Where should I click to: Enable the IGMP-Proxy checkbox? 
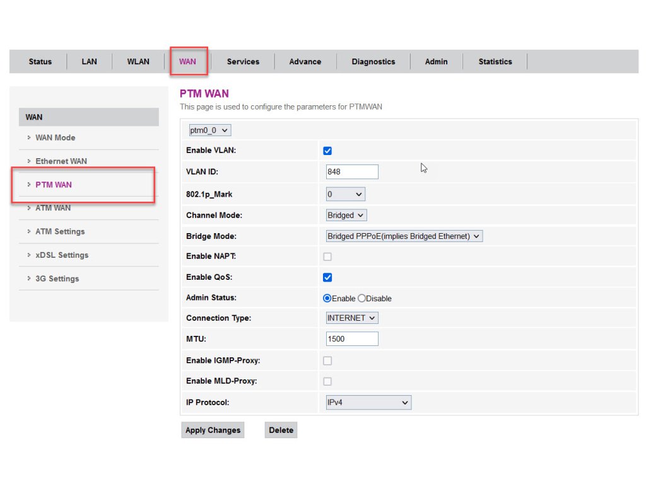[x=327, y=361]
